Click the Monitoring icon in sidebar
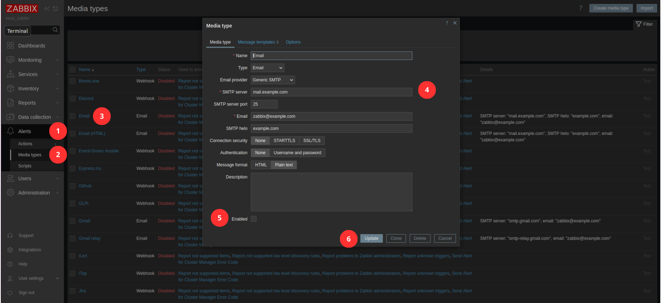 click(10, 60)
